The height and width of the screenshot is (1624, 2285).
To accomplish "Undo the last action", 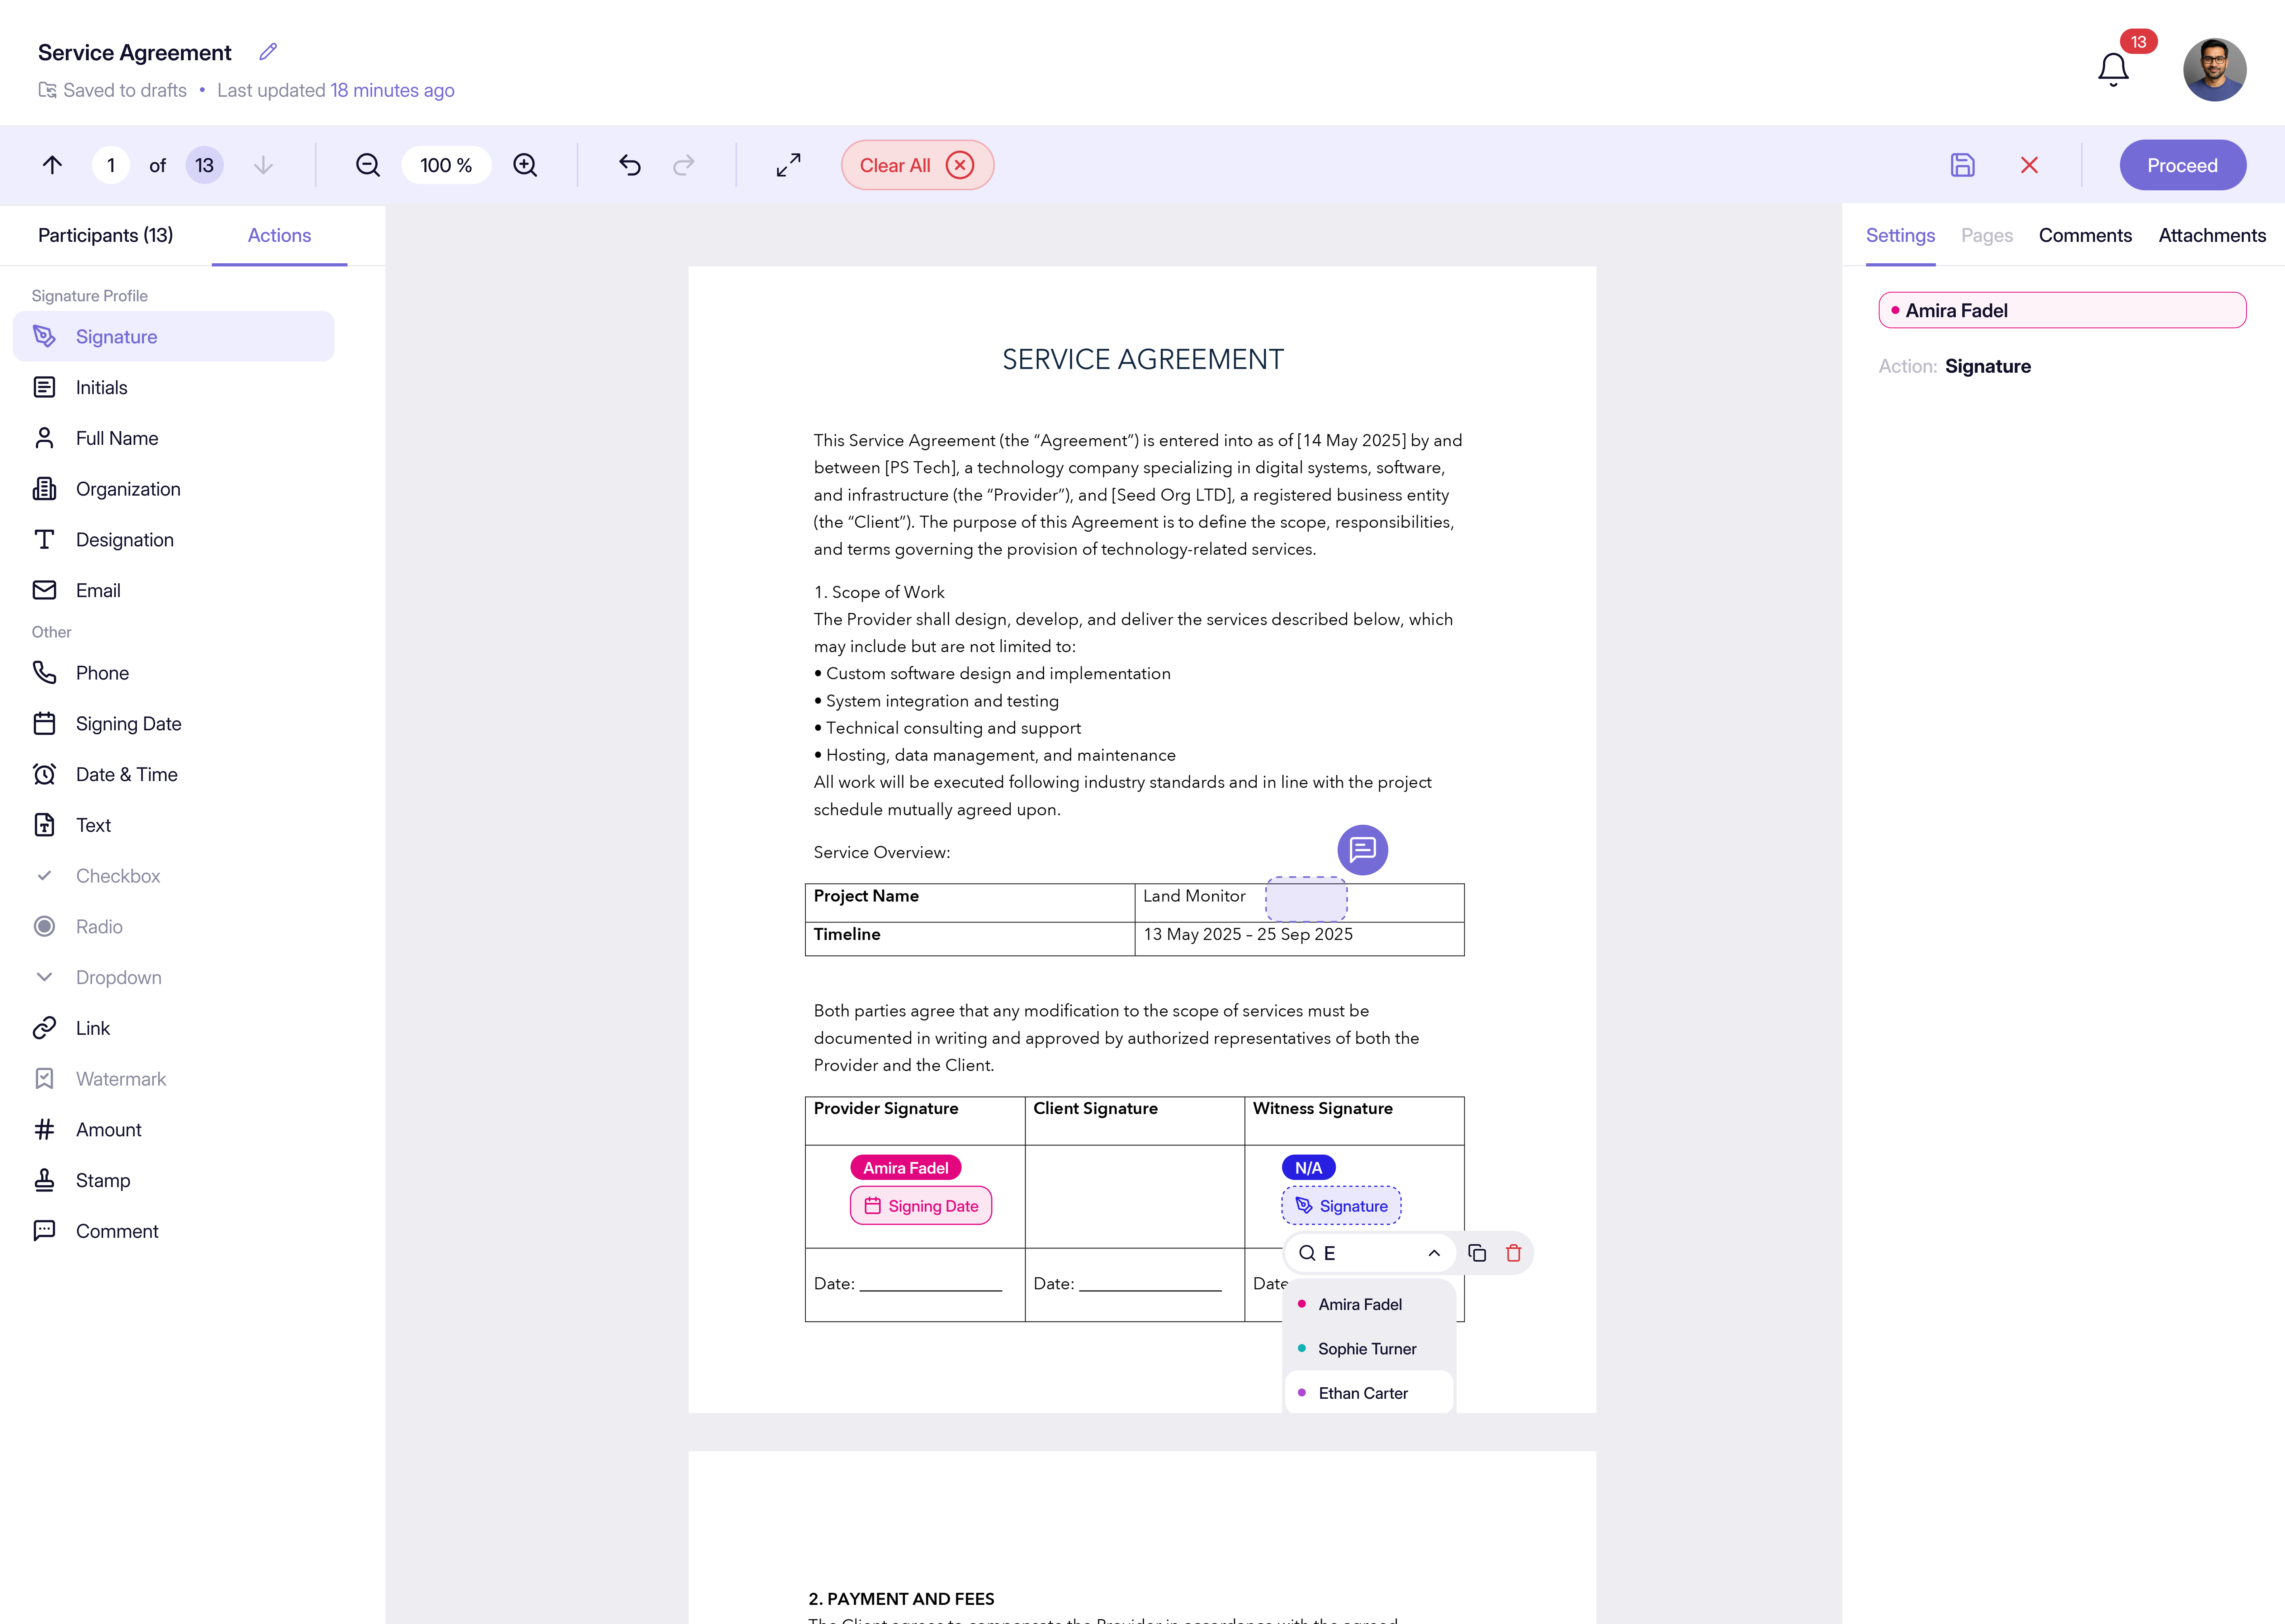I will (x=629, y=165).
